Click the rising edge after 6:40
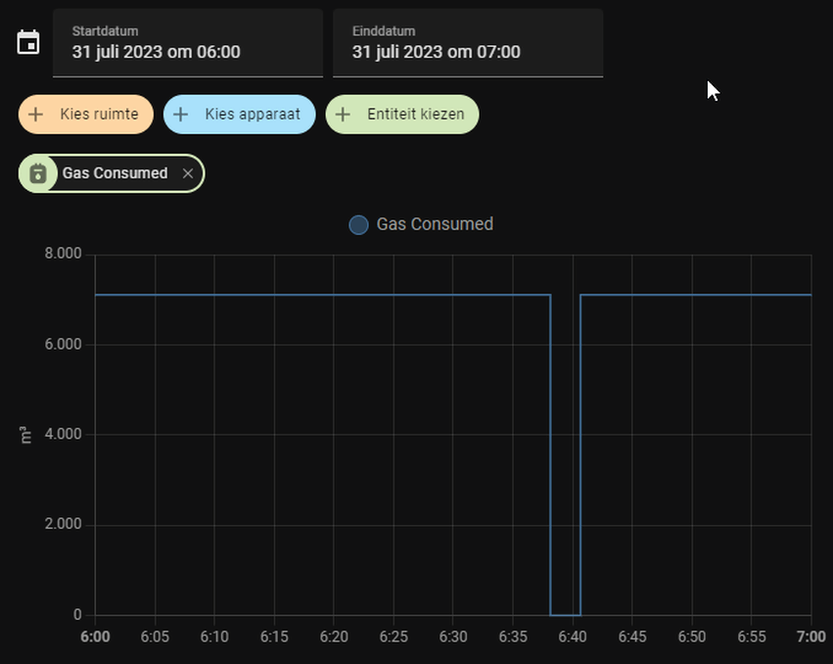 pos(580,454)
